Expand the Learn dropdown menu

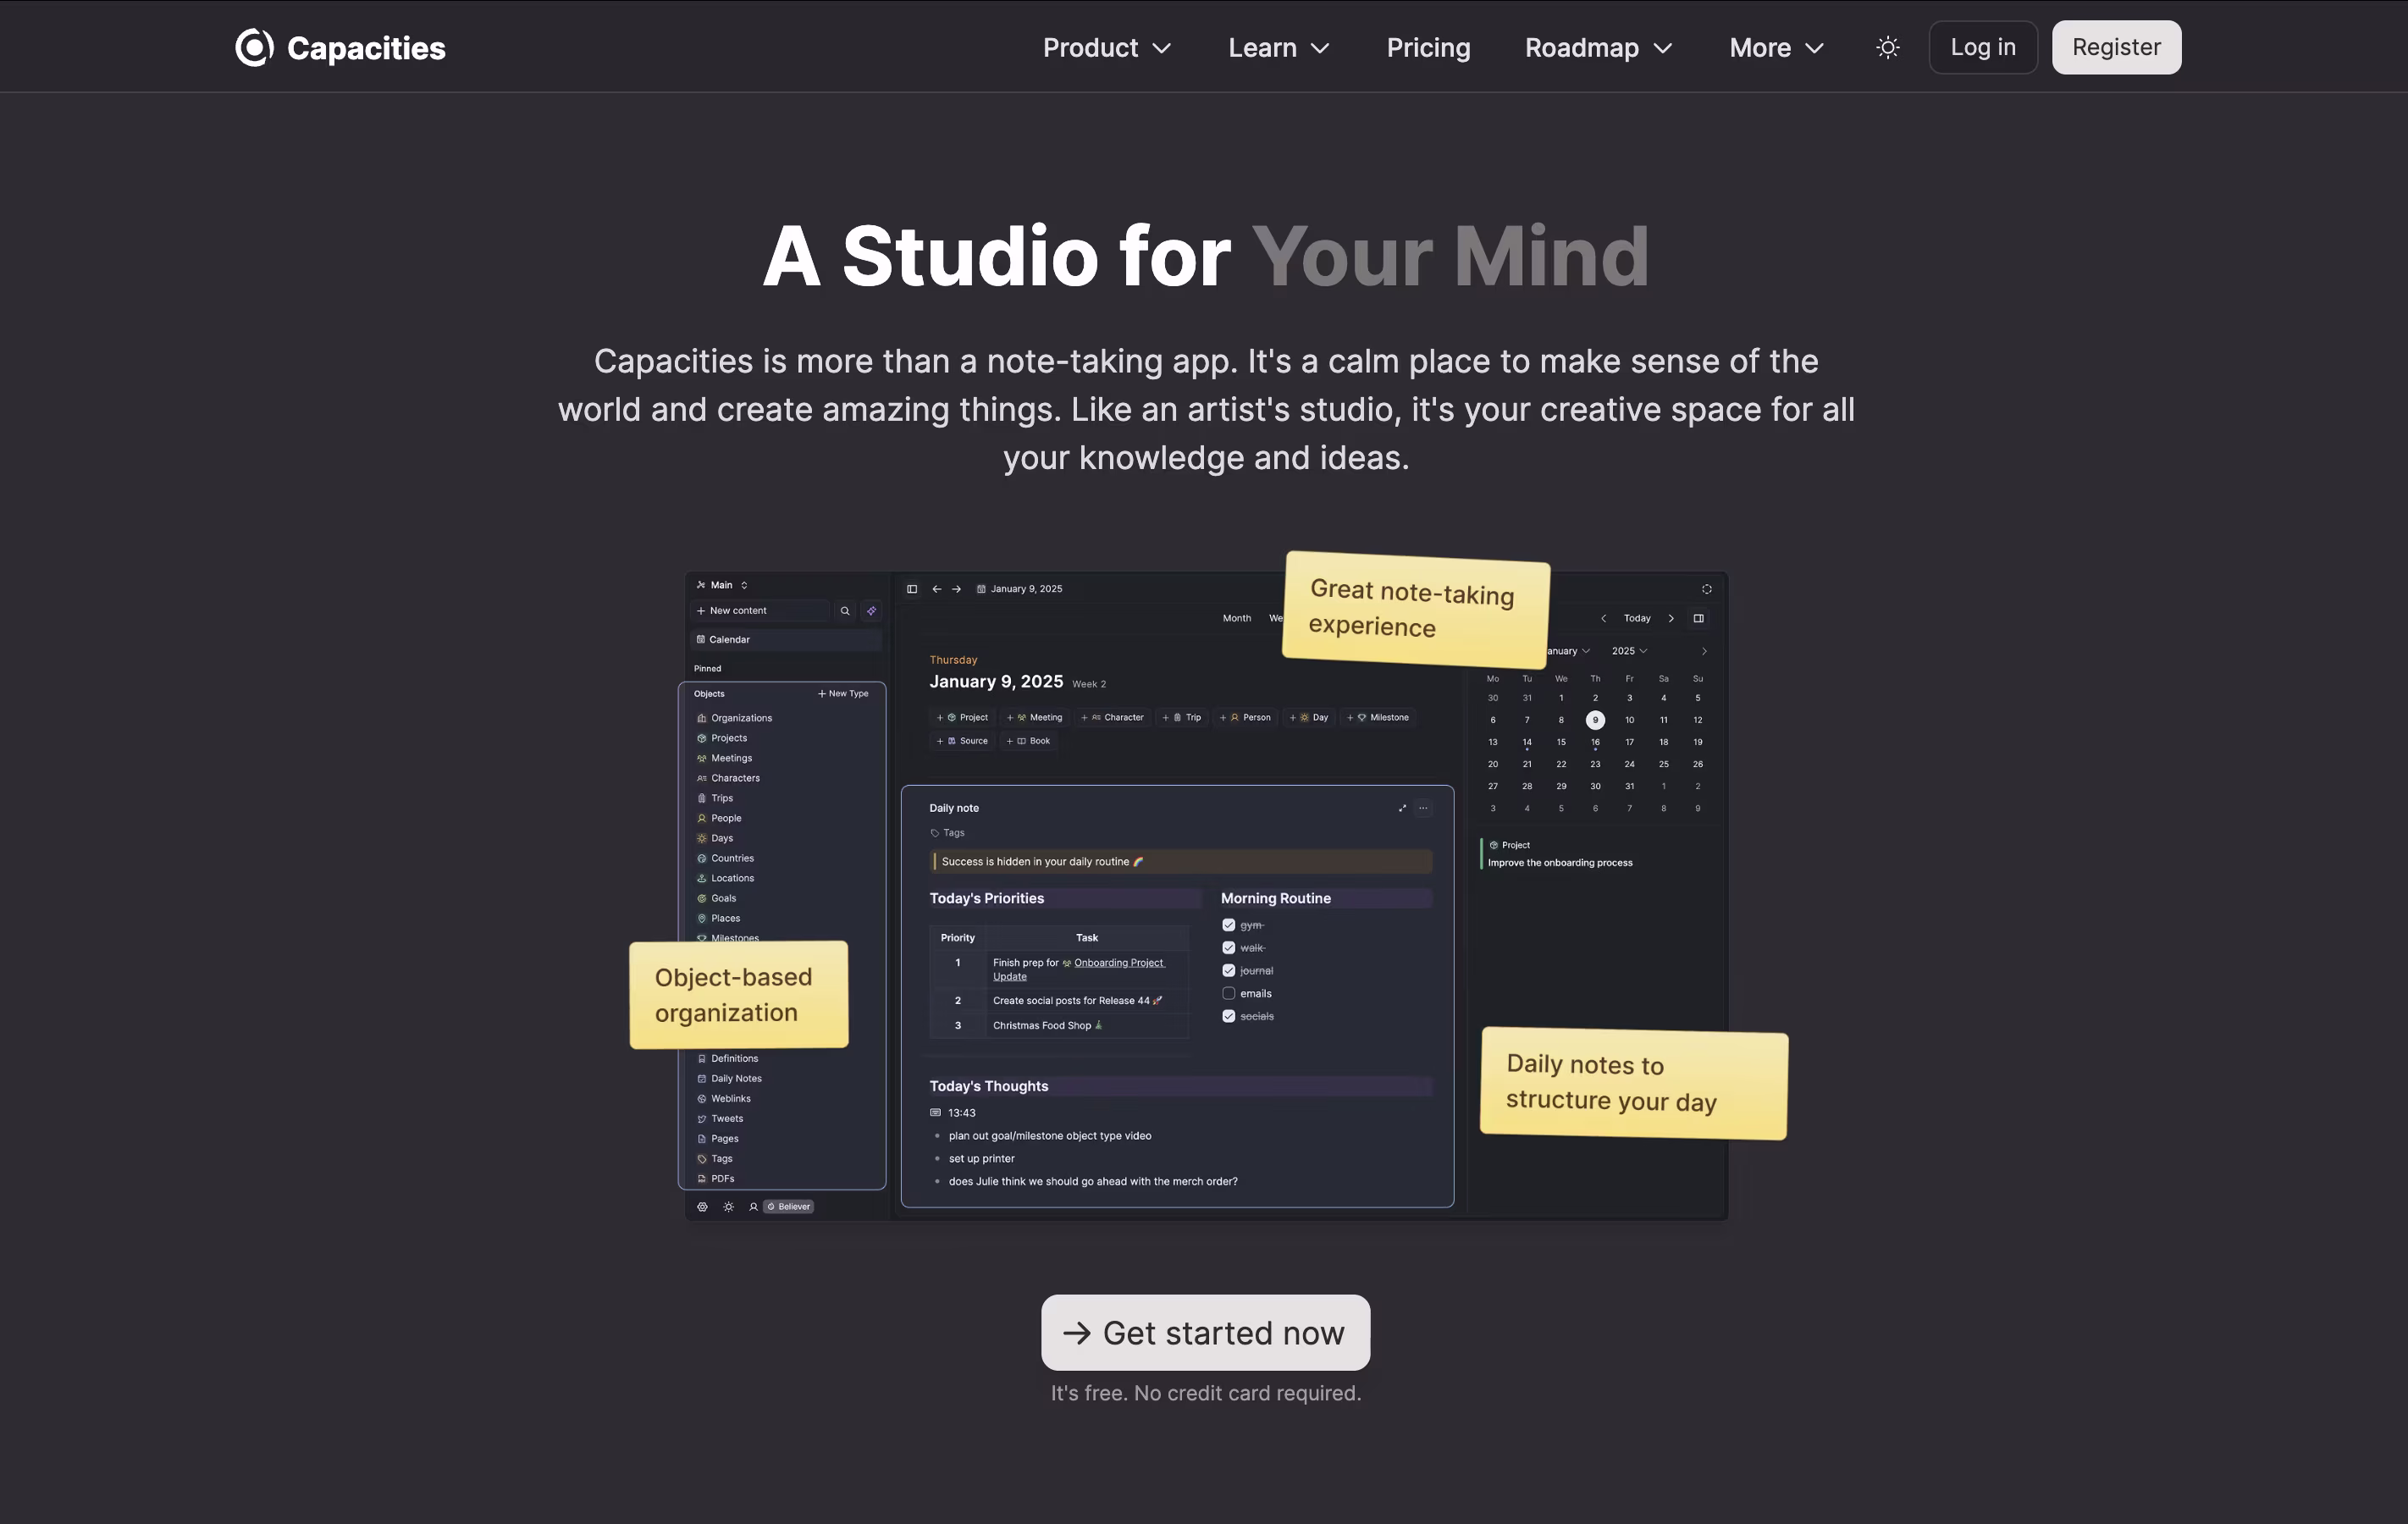tap(1279, 47)
